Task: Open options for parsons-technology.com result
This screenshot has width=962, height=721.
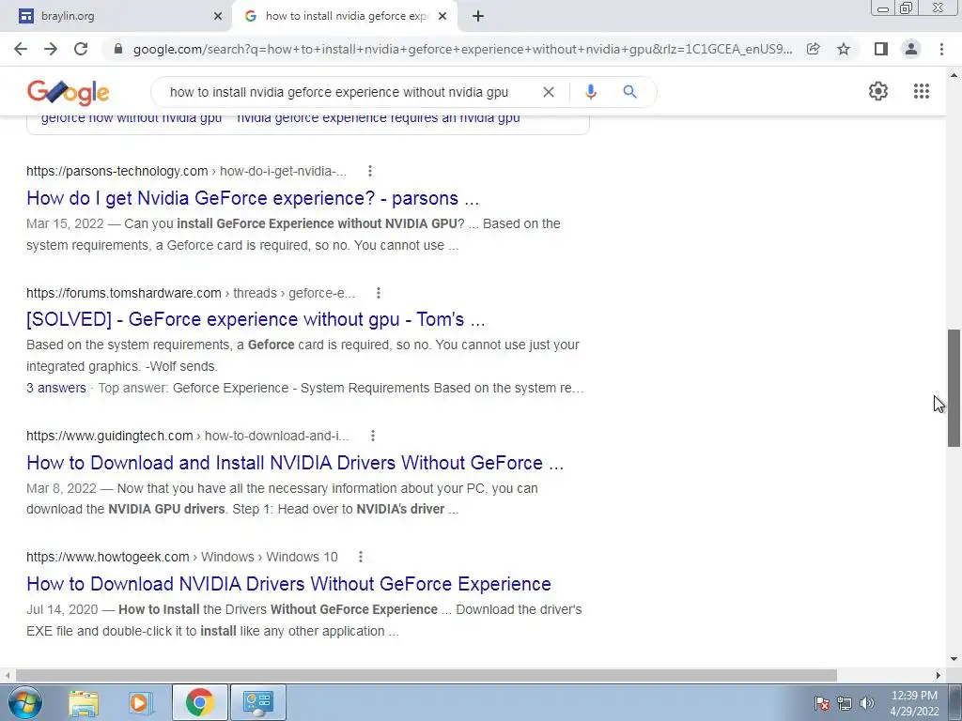Action: 370,171
